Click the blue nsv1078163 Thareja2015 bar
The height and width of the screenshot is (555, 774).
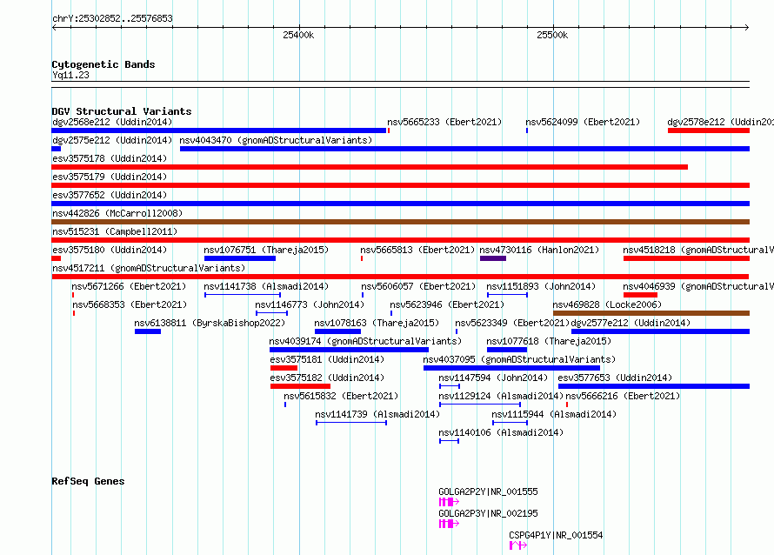[338, 331]
